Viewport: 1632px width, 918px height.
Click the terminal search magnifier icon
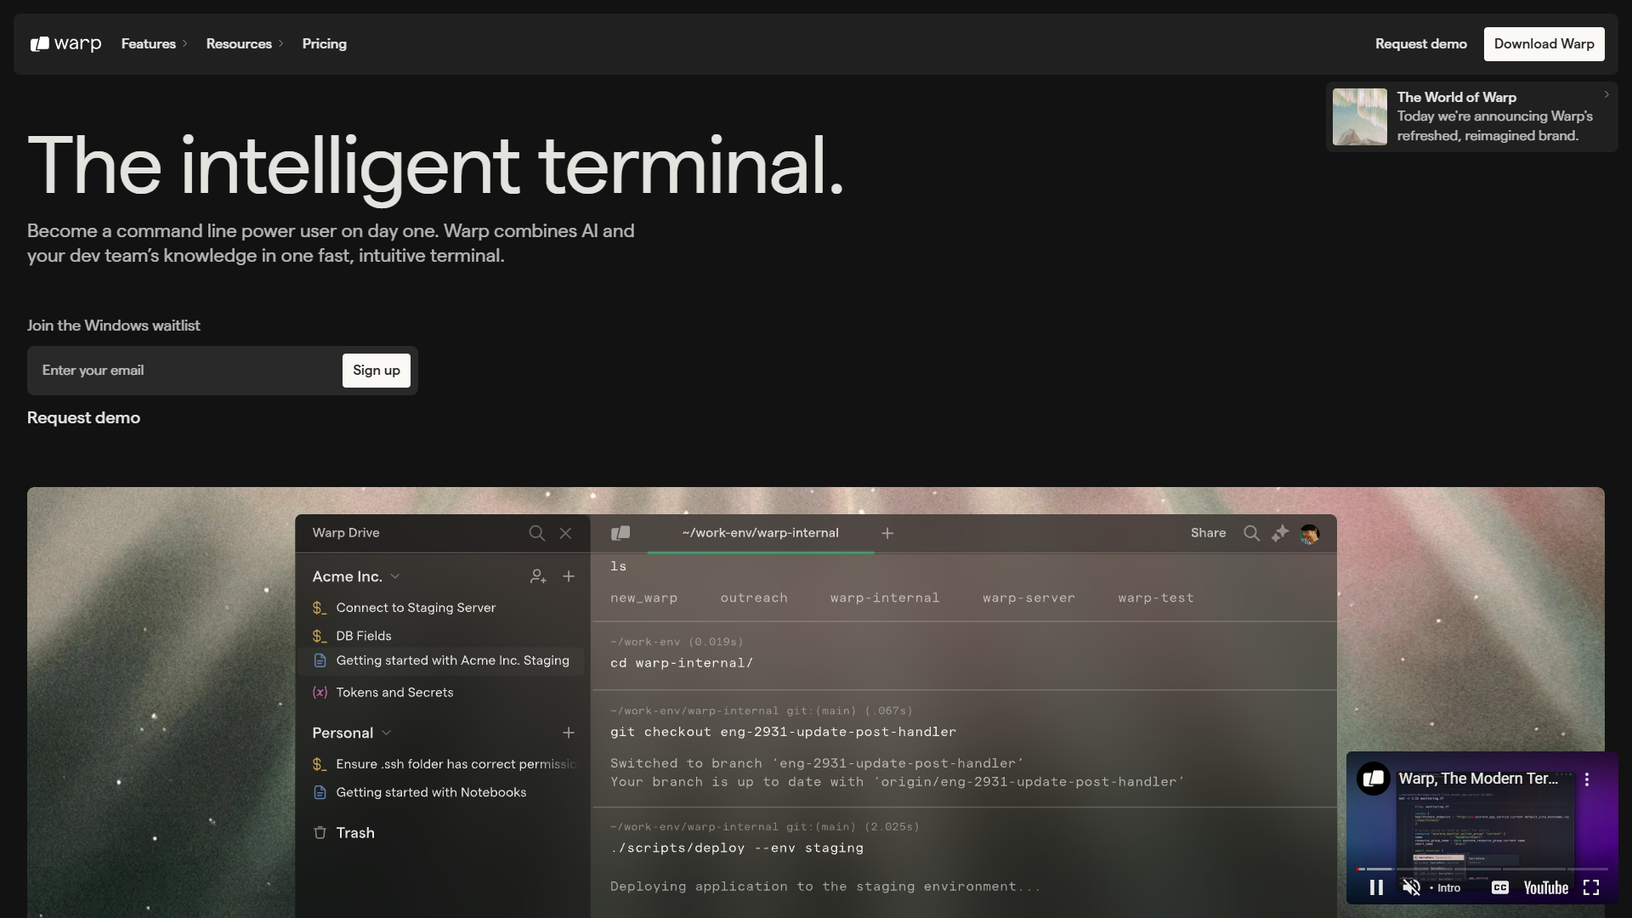tap(1251, 533)
